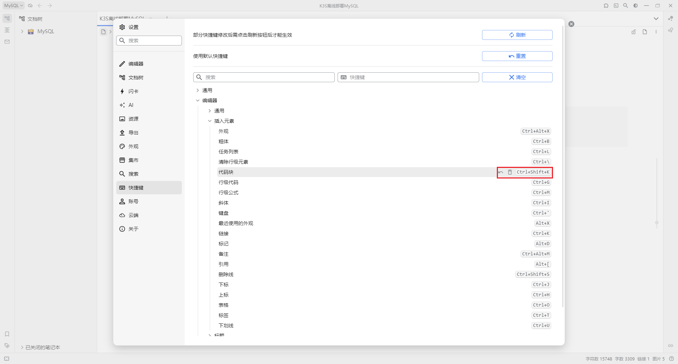Screen dimensions: 678x364
Task: Close the settings dialog
Action: 571,24
